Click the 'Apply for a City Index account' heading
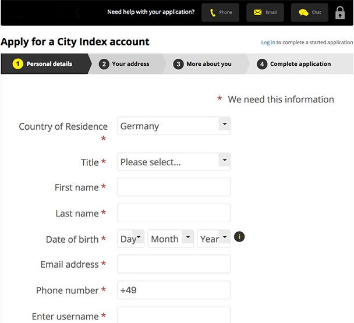The height and width of the screenshot is (323, 354). pos(75,42)
